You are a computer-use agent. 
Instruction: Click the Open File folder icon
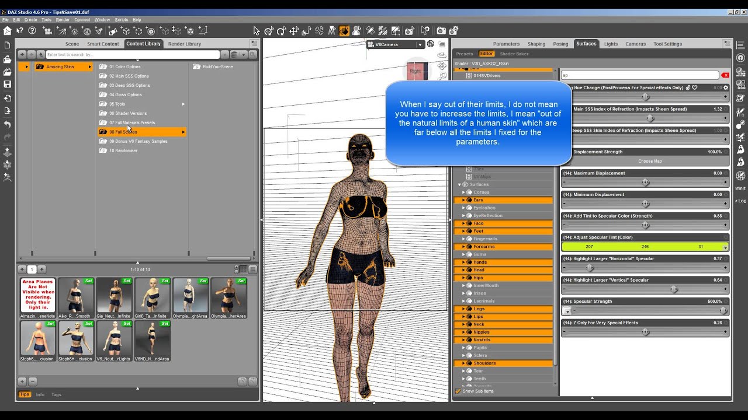(8, 58)
